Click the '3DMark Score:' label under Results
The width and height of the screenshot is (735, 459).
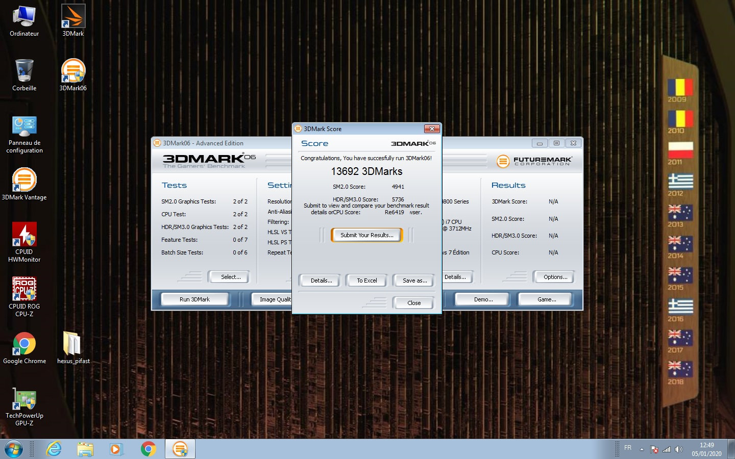(509, 201)
